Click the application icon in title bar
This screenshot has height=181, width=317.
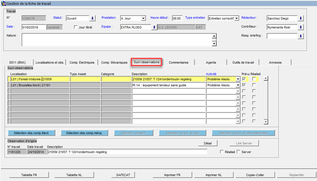(x=4, y=4)
